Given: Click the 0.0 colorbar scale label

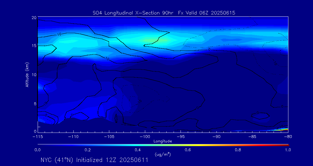Looking at the screenshot, I should click(x=38, y=150).
